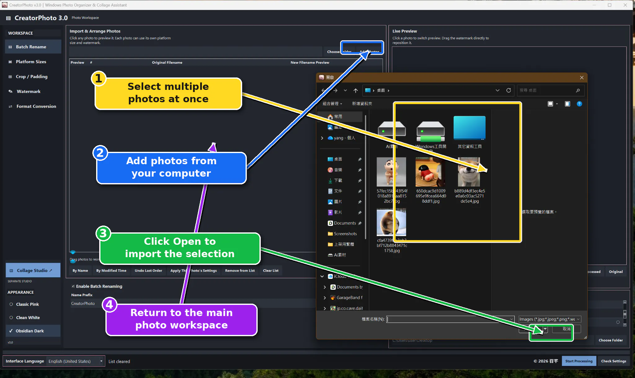Click Check Settings button

[613, 361]
